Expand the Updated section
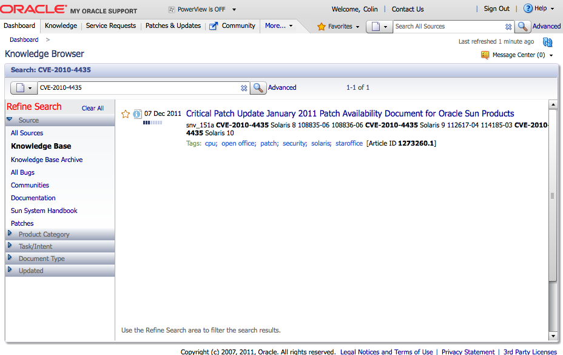The image size is (563, 355). click(x=10, y=270)
